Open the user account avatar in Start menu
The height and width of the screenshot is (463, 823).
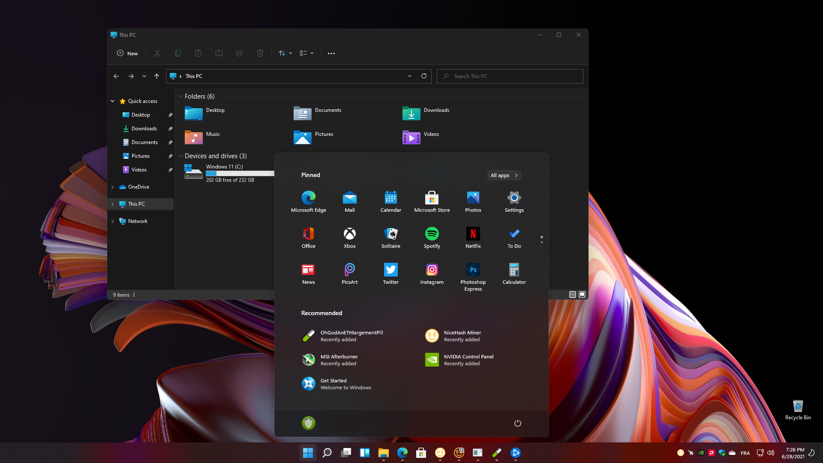tap(308, 423)
